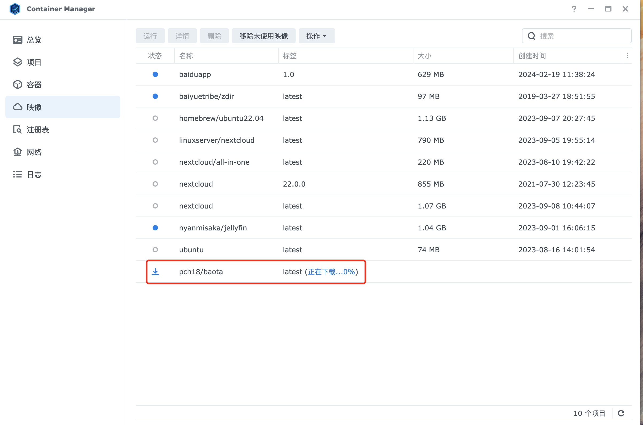Maximize the Container Manager window
Screen dimensions: 643x425
(x=608, y=9)
